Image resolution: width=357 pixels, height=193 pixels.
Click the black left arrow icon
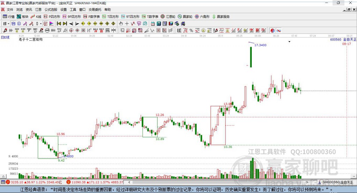pyautogui.click(x=71, y=24)
